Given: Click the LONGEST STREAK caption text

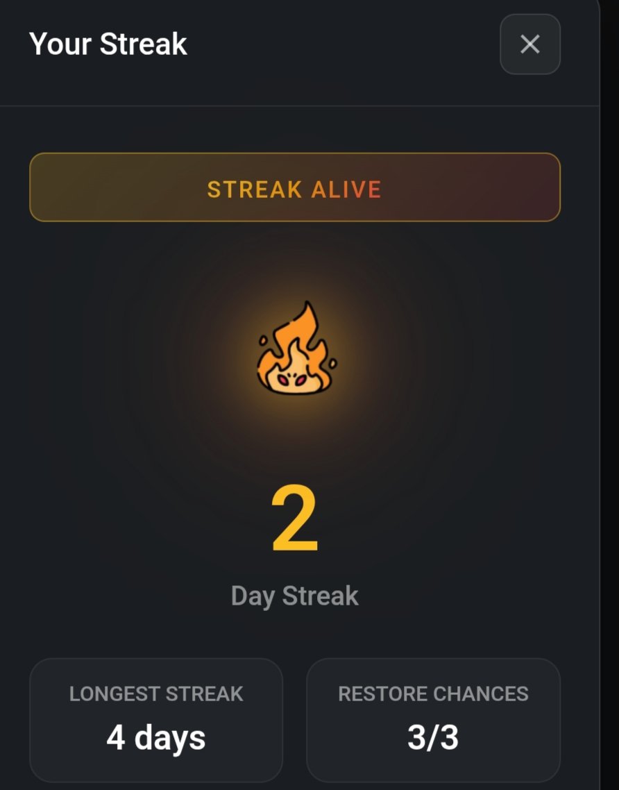Looking at the screenshot, I should coord(156,694).
